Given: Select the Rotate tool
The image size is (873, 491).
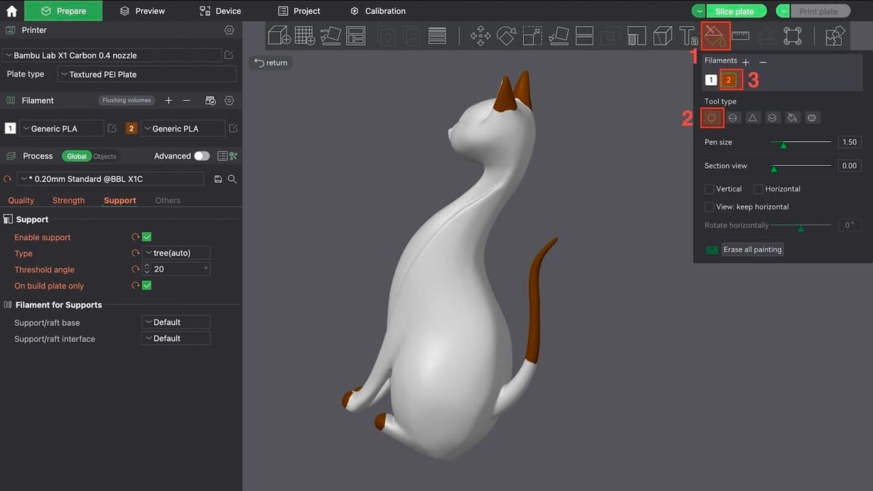Looking at the screenshot, I should pos(506,36).
